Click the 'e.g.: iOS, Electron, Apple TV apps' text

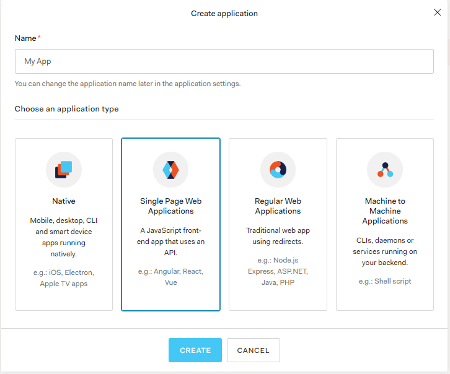[64, 278]
